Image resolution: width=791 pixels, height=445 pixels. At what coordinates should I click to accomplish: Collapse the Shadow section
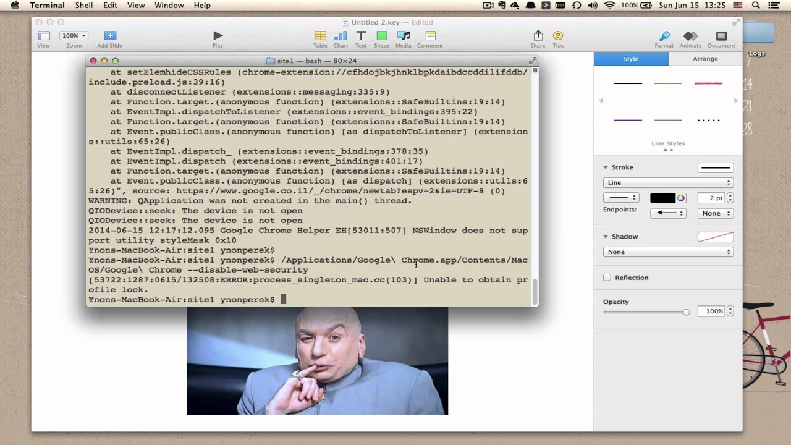pyautogui.click(x=606, y=237)
